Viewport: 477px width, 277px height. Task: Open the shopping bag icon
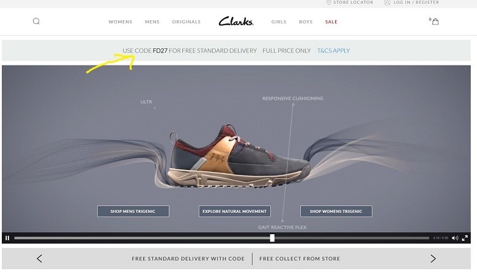pos(435,21)
